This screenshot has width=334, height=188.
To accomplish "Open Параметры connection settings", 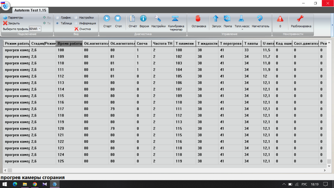I will click(13, 17).
